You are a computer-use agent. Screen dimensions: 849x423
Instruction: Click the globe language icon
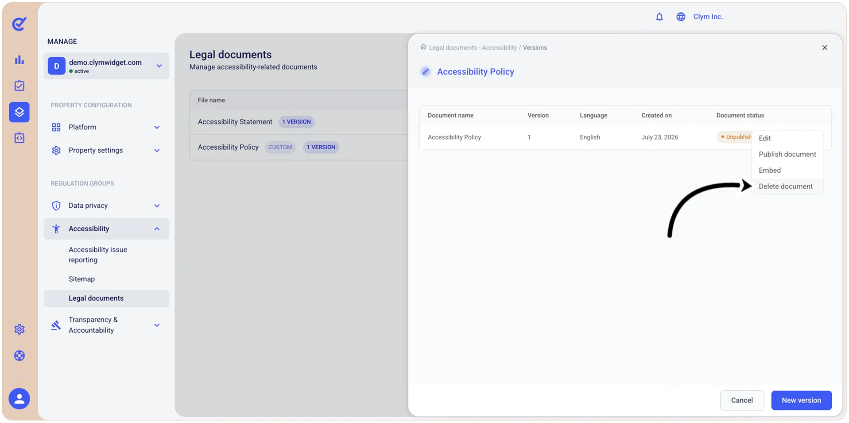(x=681, y=17)
